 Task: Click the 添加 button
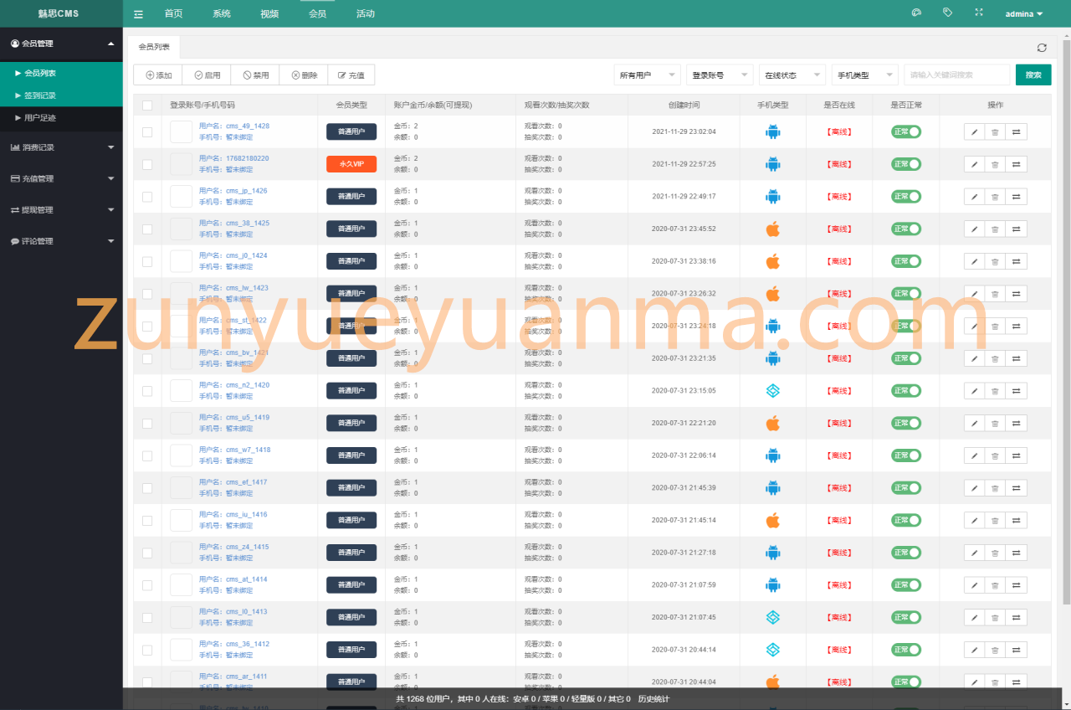tap(158, 75)
